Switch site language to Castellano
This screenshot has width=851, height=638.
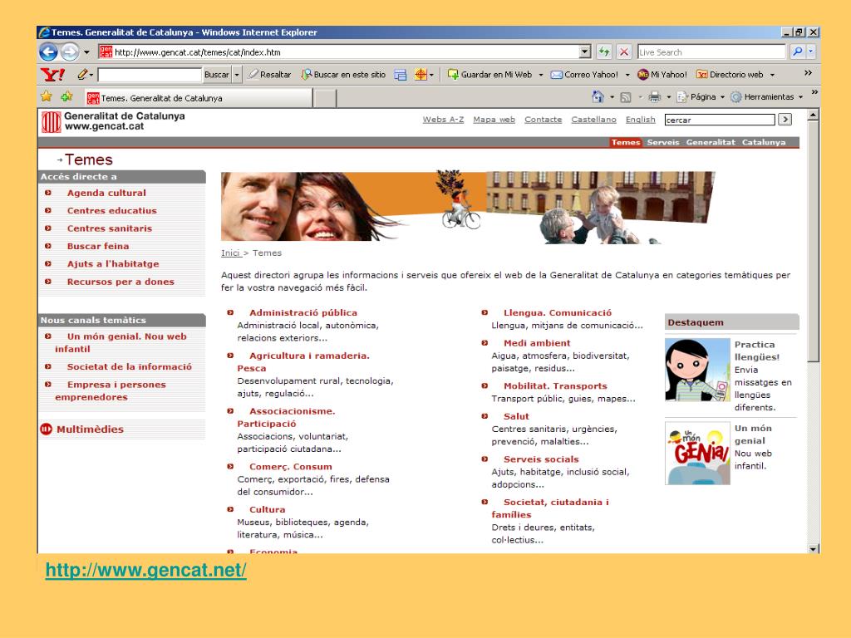tap(593, 120)
